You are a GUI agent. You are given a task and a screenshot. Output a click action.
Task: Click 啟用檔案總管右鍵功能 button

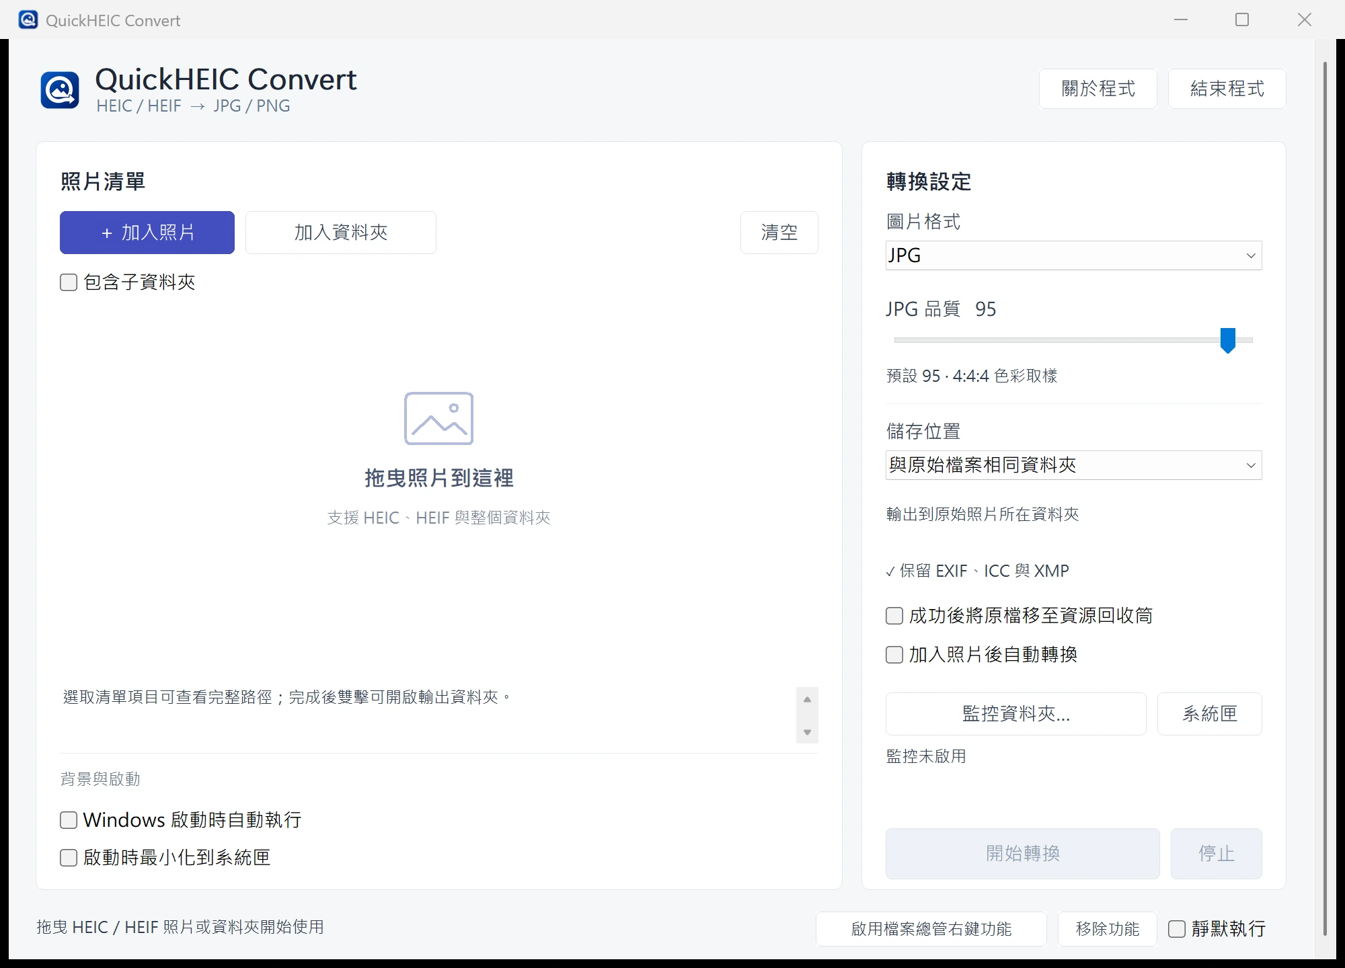point(931,929)
